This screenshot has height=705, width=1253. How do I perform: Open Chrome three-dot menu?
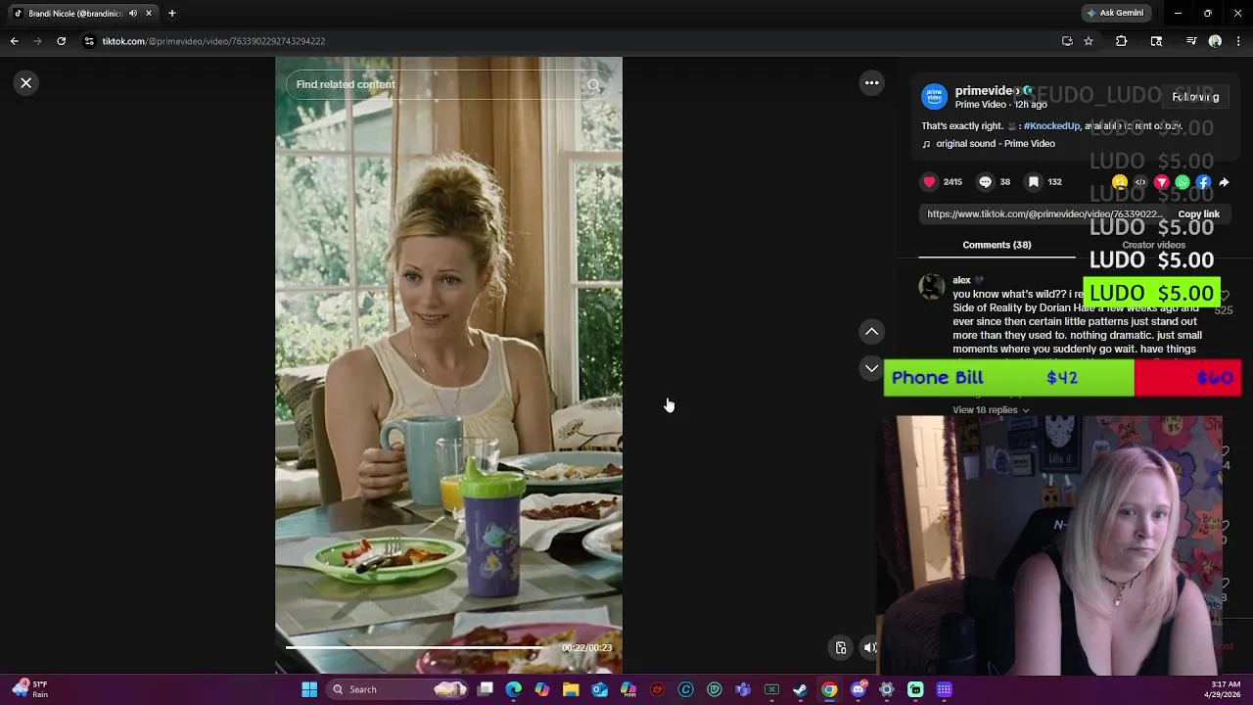click(x=1239, y=41)
